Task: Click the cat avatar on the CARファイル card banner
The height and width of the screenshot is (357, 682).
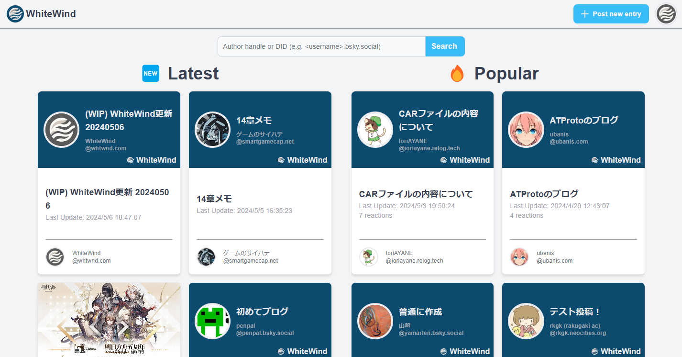Action: pyautogui.click(x=375, y=130)
